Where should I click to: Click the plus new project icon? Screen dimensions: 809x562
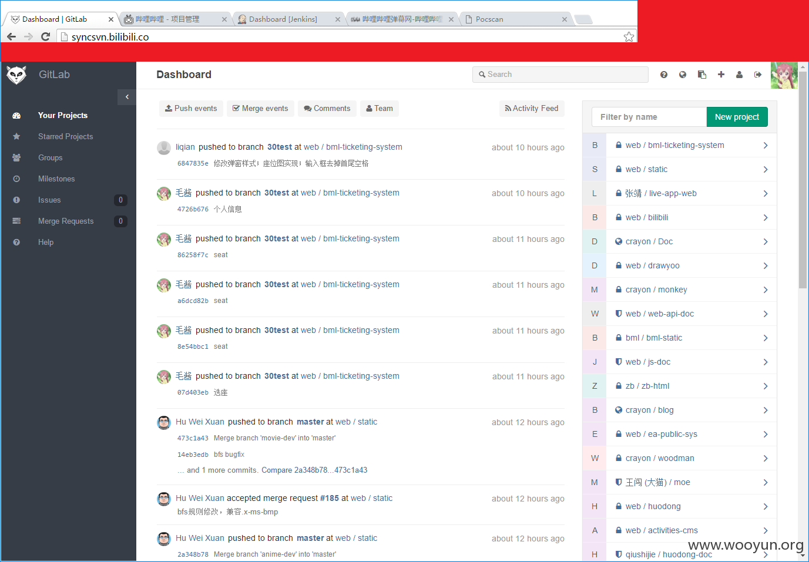coord(721,75)
